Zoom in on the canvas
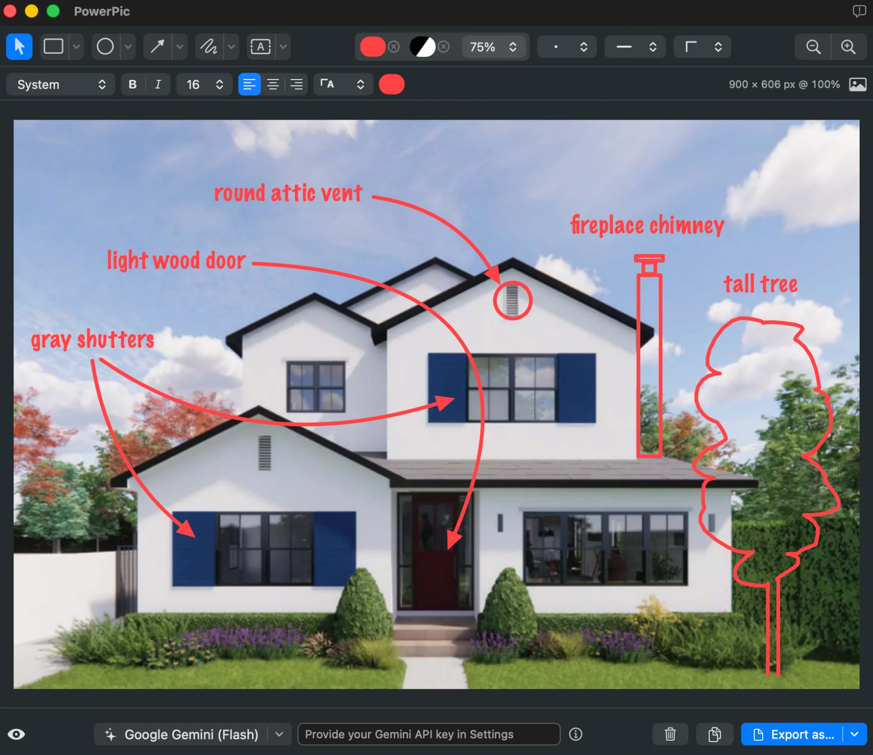This screenshot has height=755, width=873. pos(849,46)
